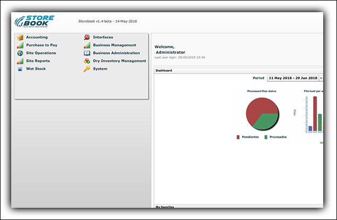337x220 pixels.
Task: Click the Accounting menu icon
Action: click(x=20, y=38)
